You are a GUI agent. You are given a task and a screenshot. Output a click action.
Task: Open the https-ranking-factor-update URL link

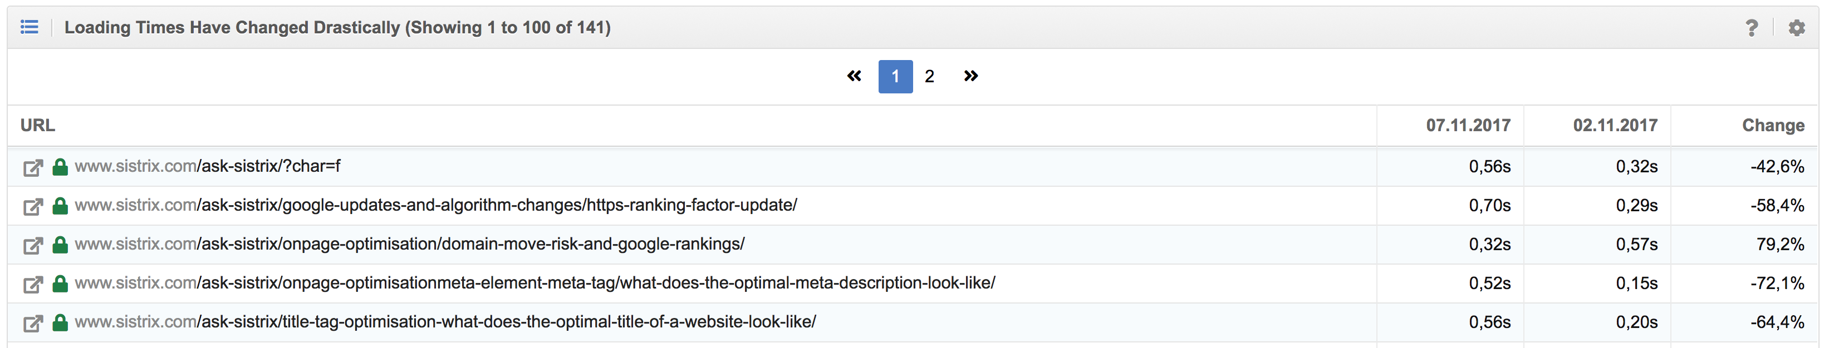click(x=435, y=205)
